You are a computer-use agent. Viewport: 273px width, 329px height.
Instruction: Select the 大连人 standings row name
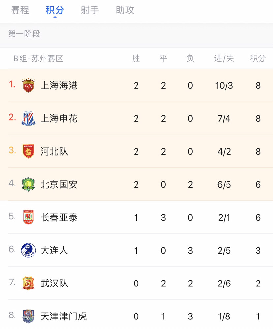(x=54, y=250)
